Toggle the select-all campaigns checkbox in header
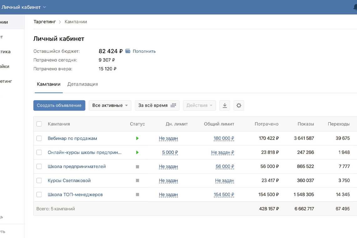Image resolution: width=357 pixels, height=238 pixels. (39, 124)
